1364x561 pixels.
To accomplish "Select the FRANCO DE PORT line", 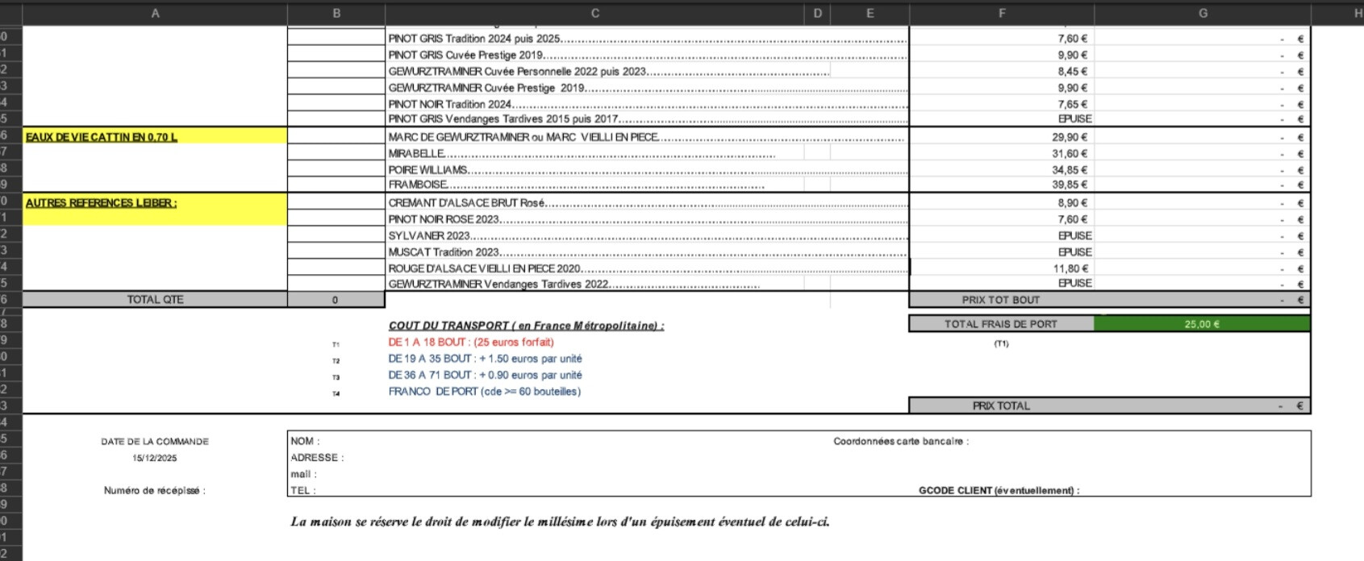I will pyautogui.click(x=484, y=392).
